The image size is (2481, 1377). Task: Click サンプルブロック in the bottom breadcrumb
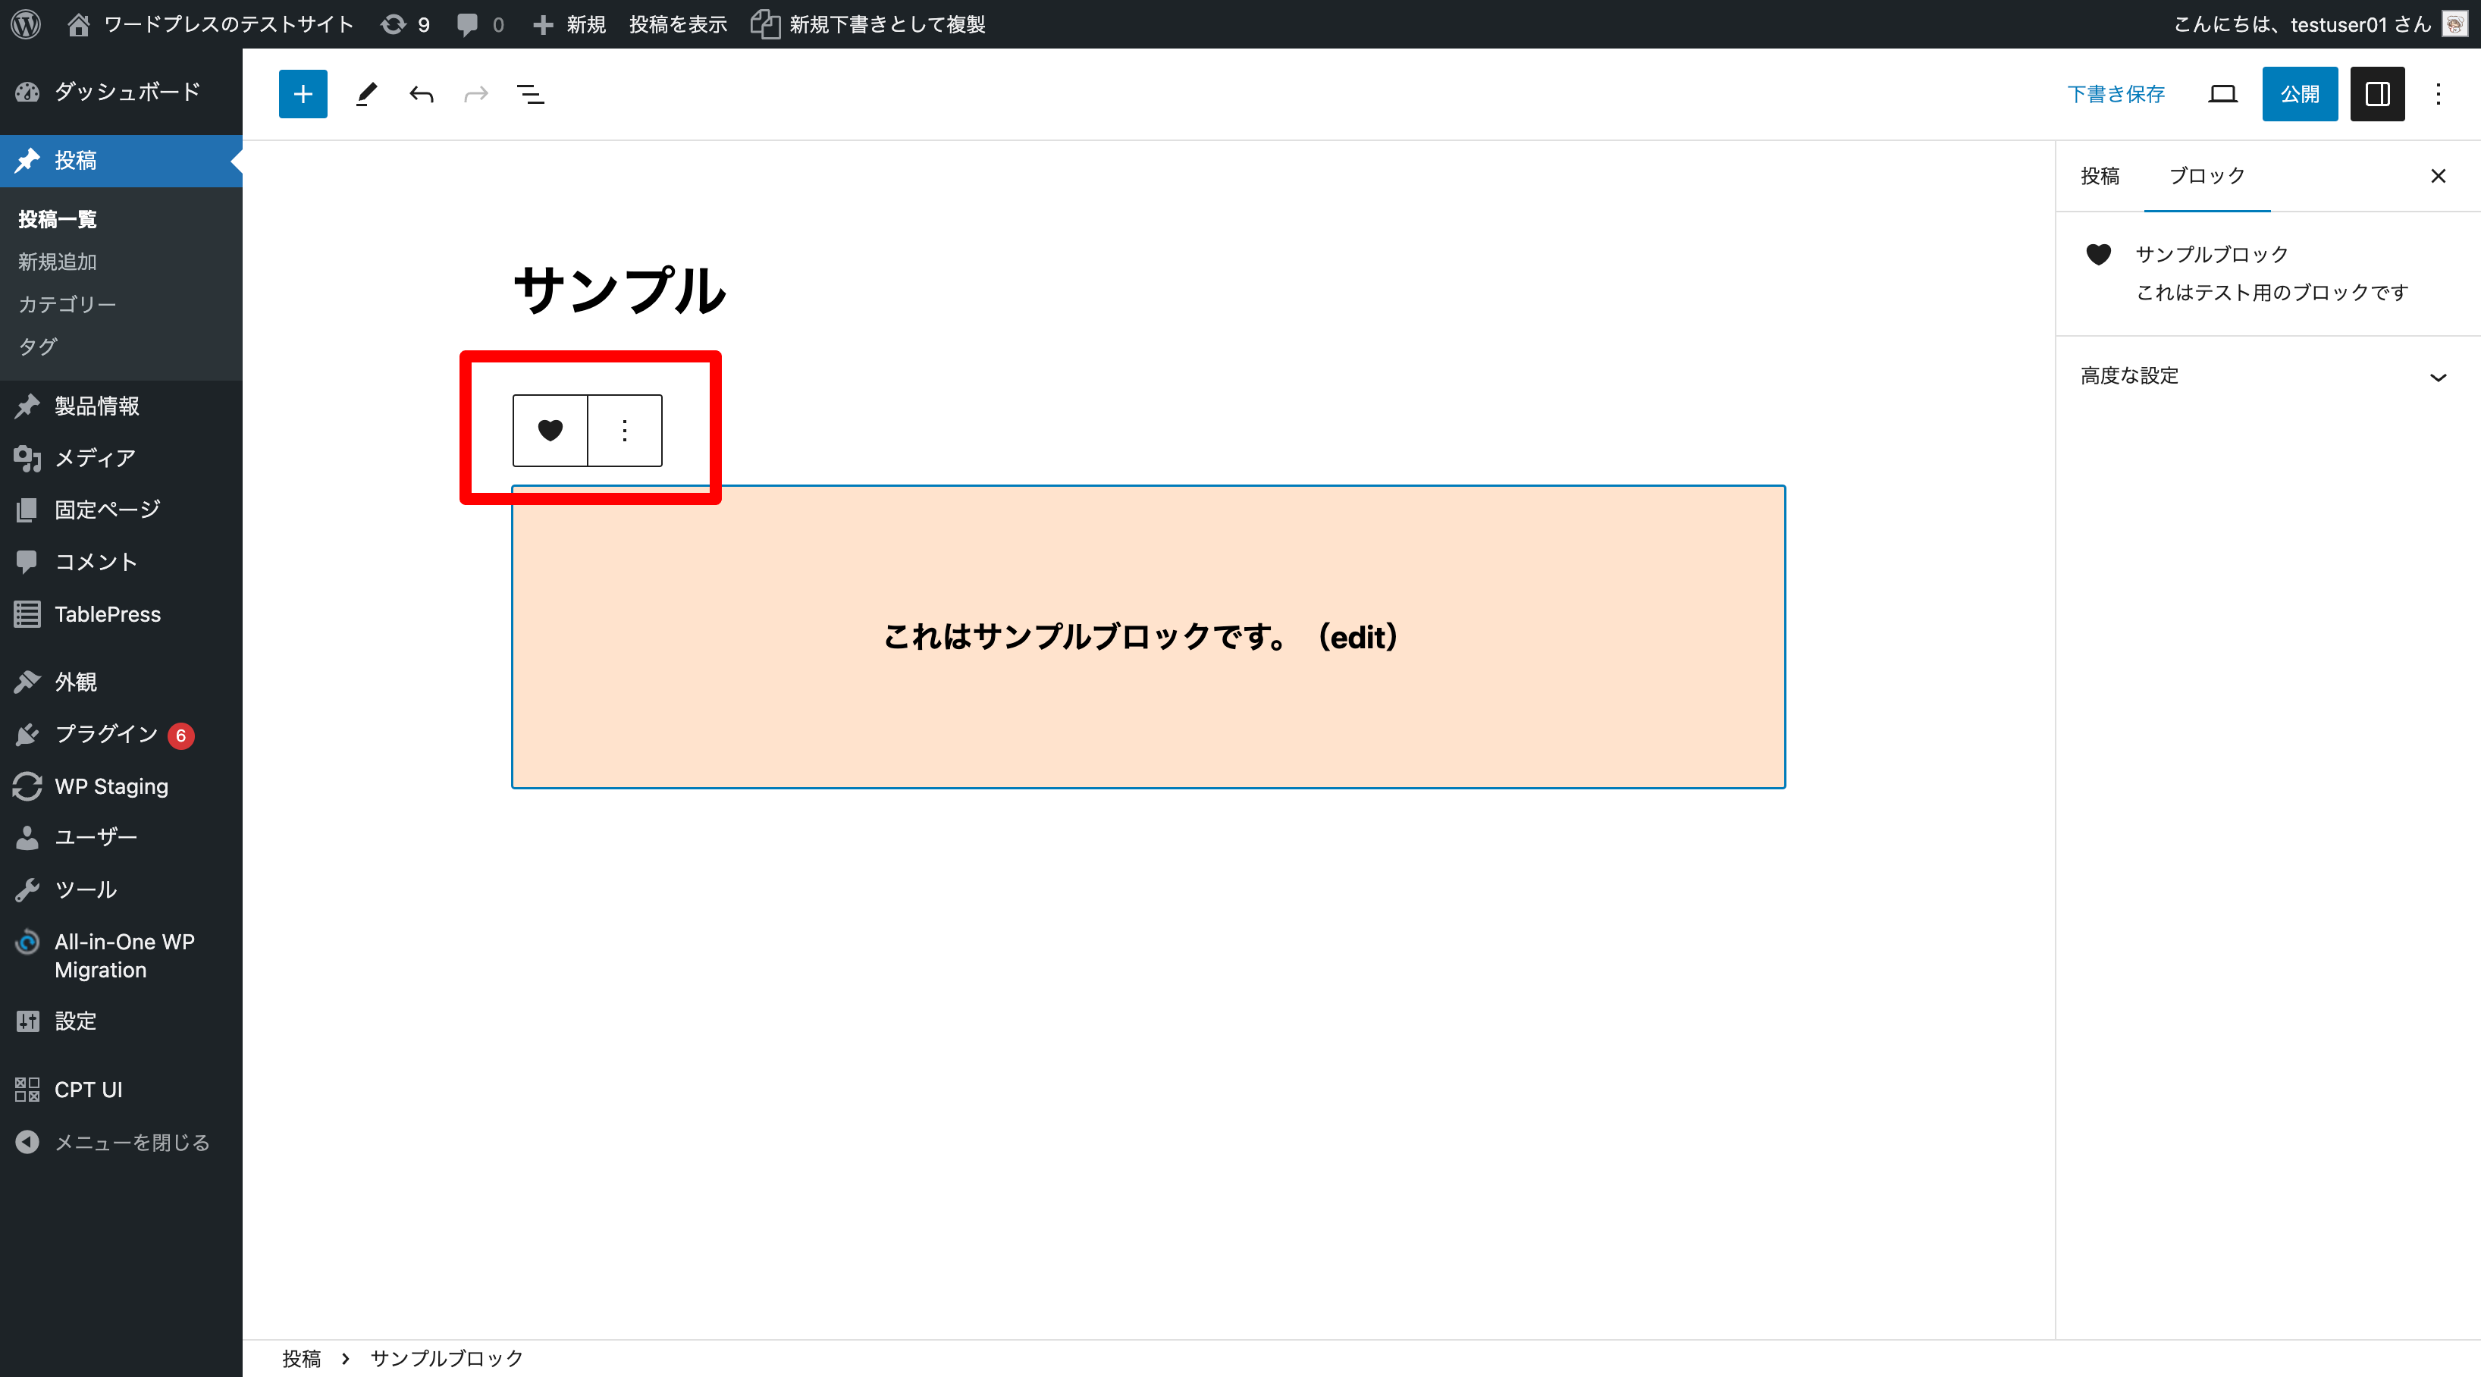pos(447,1358)
